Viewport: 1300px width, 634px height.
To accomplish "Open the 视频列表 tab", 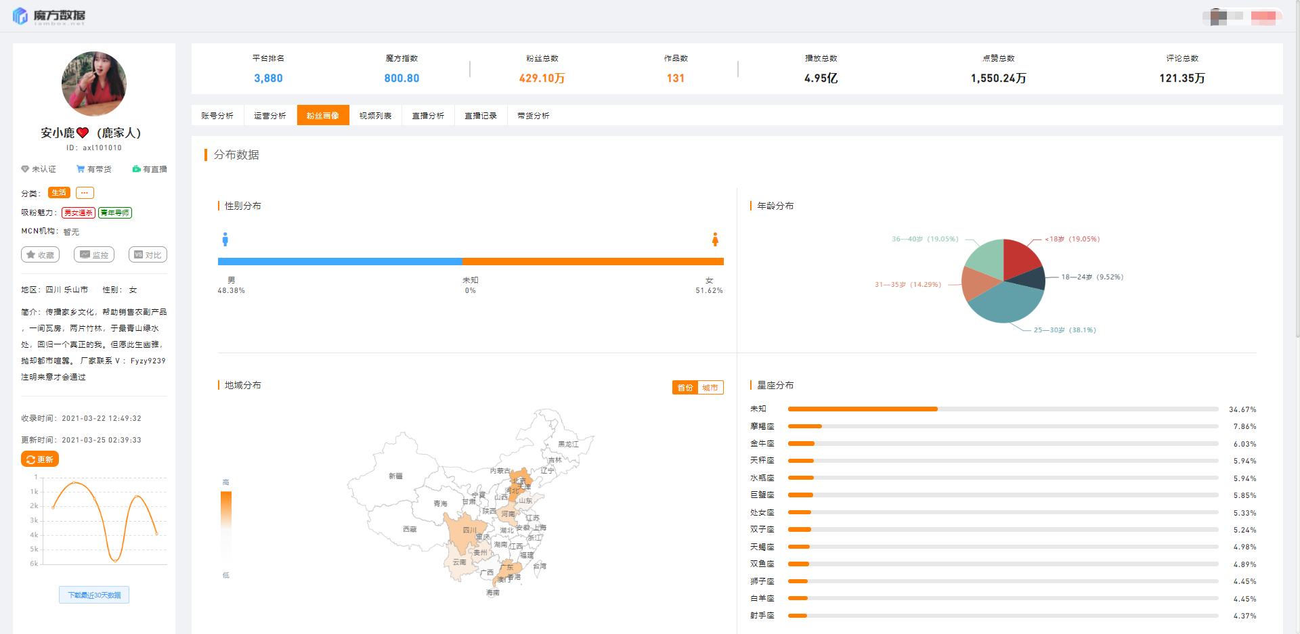I will click(376, 116).
